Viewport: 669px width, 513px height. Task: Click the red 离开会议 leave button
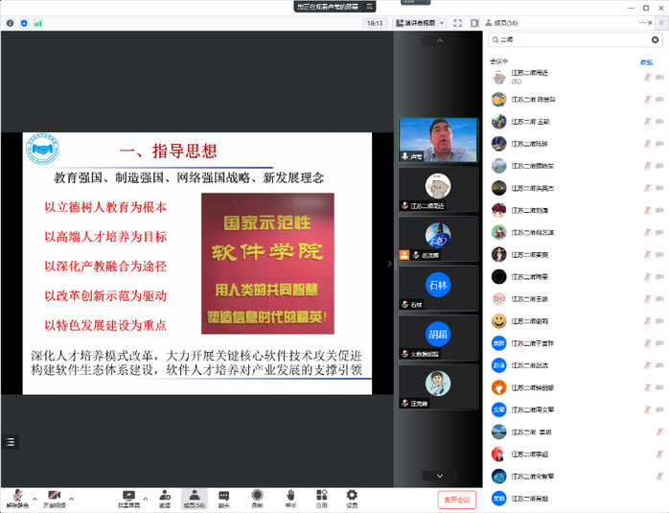point(456,500)
